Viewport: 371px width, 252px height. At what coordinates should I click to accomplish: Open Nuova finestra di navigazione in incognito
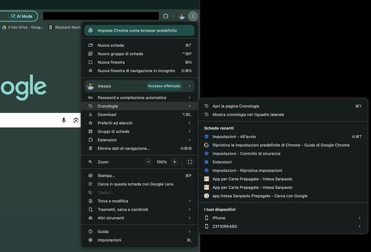139,71
